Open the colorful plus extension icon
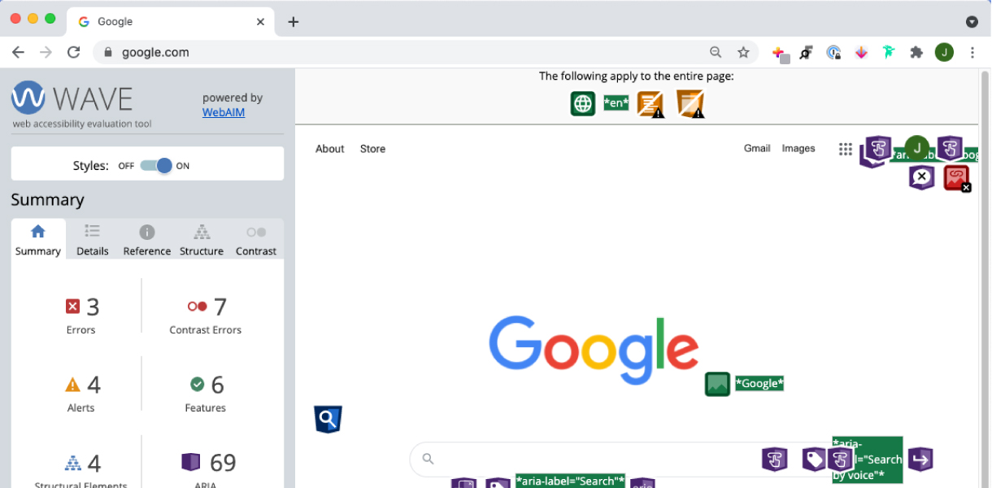Screen dimensions: 992x488 point(780,53)
